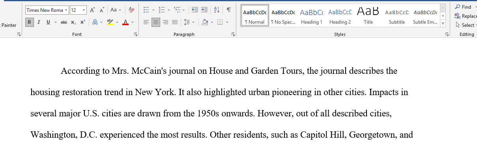Open numbering library dropdown arrow
The width and height of the screenshot is (477, 144).
pyautogui.click(x=169, y=10)
